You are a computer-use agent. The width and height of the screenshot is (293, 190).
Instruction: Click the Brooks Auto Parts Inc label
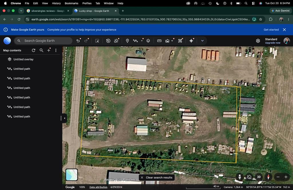tap(120, 179)
